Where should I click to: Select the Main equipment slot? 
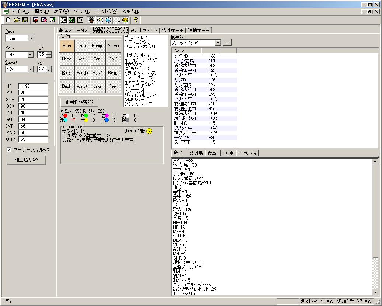[x=67, y=46]
